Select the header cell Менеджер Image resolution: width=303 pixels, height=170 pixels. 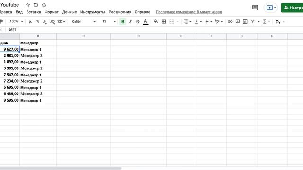(38, 43)
